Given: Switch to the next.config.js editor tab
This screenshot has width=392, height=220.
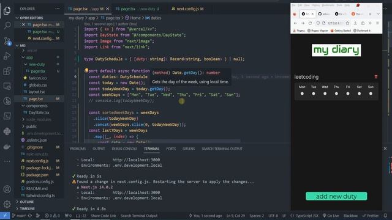Looking at the screenshot, I should (187, 9).
